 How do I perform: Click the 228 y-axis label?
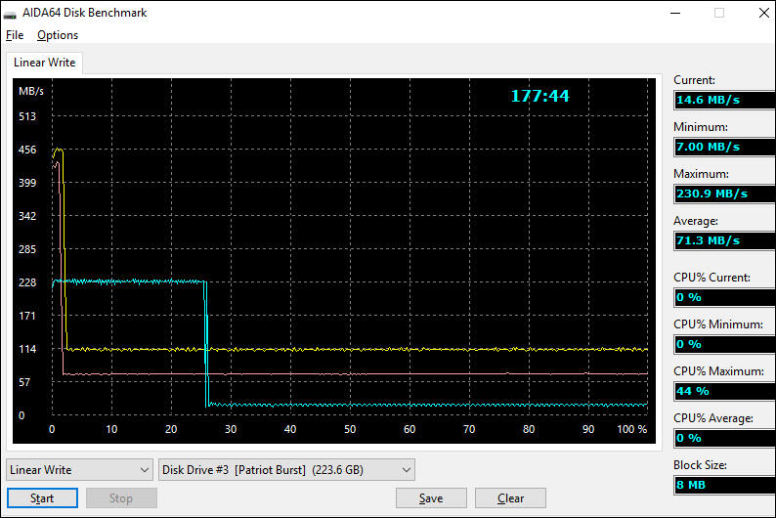click(27, 282)
